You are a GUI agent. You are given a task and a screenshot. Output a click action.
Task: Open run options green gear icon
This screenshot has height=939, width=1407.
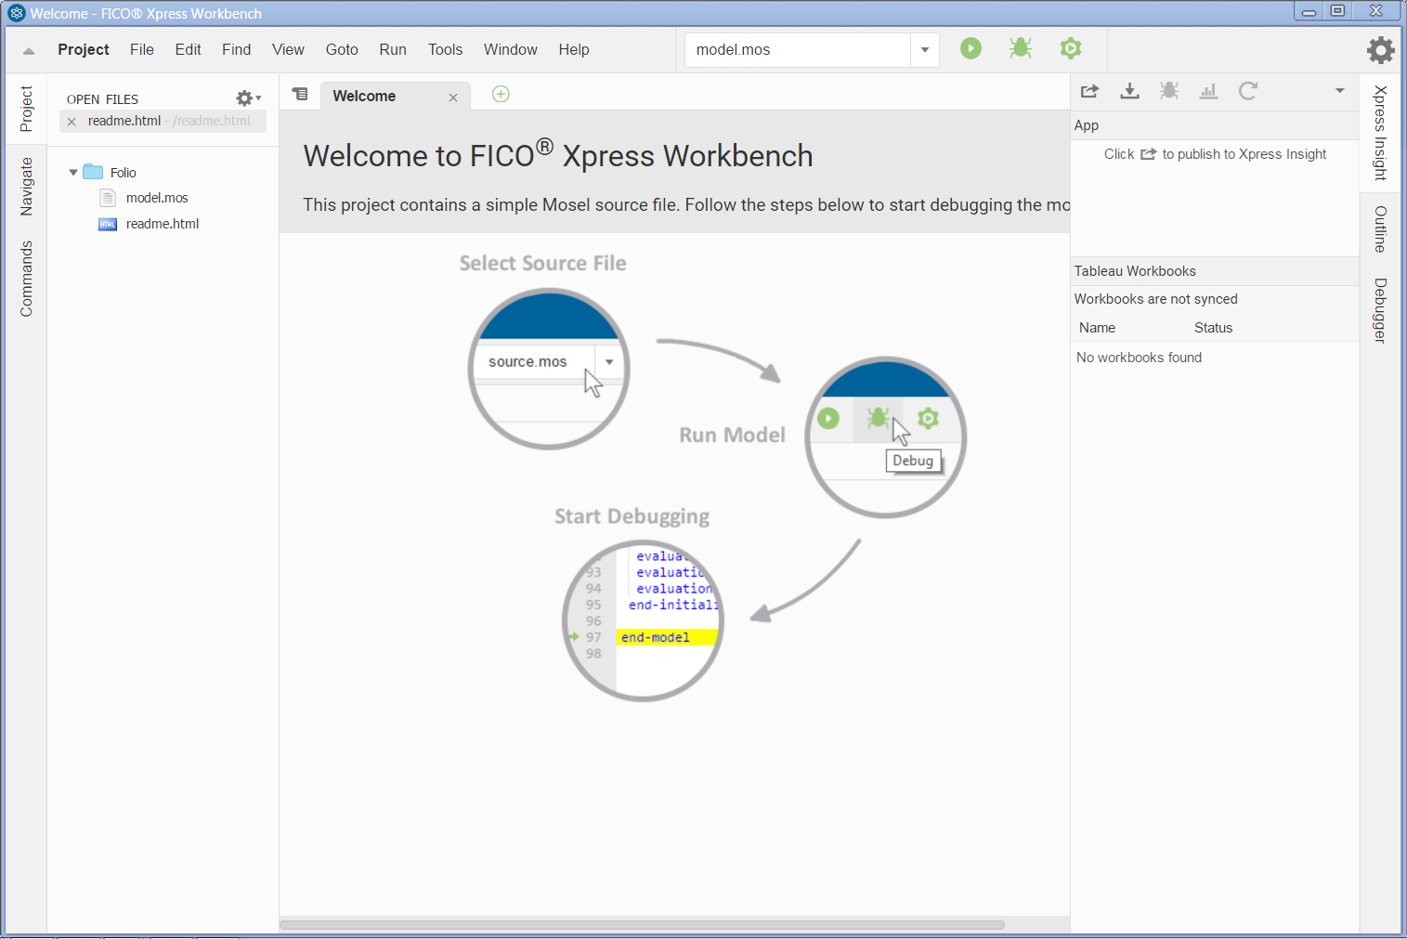[x=1071, y=48]
